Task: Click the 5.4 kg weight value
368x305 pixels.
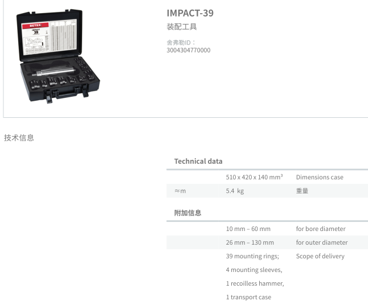Action: point(235,191)
